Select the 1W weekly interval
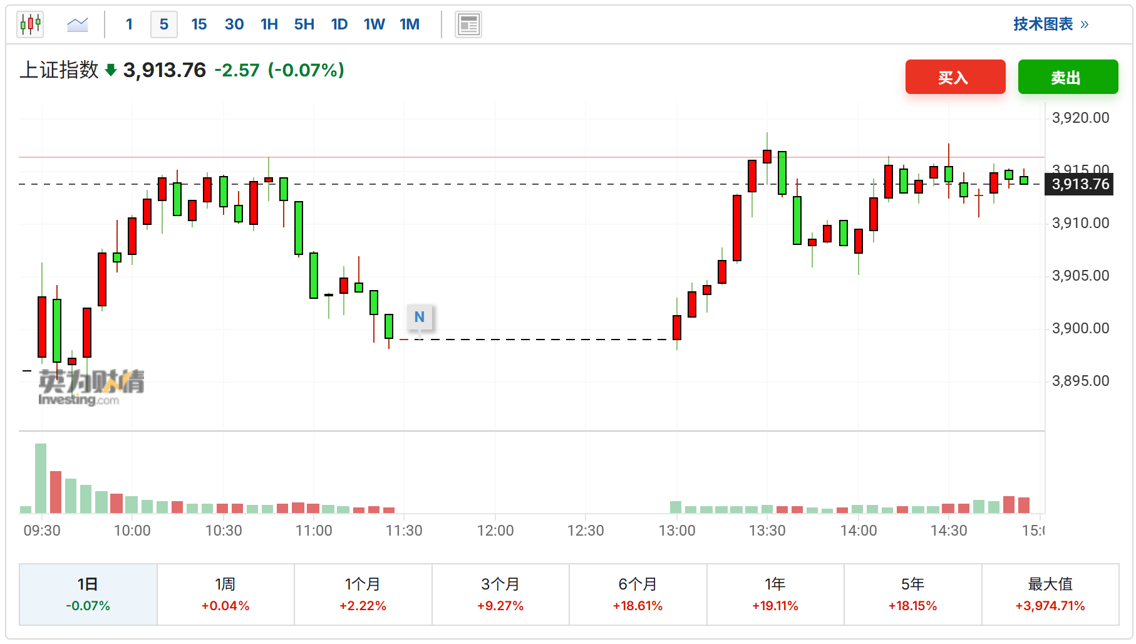The image size is (1136, 644). point(374,24)
